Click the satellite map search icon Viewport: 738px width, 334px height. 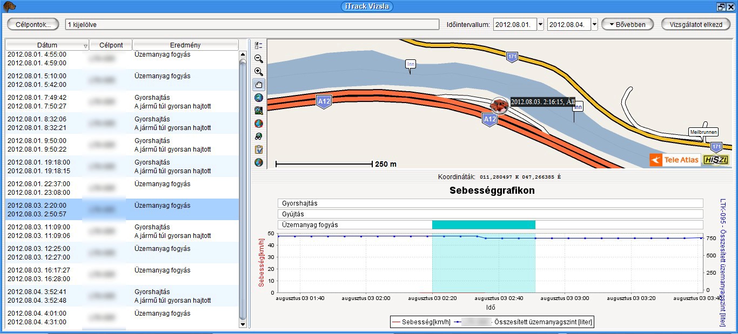pos(259,111)
